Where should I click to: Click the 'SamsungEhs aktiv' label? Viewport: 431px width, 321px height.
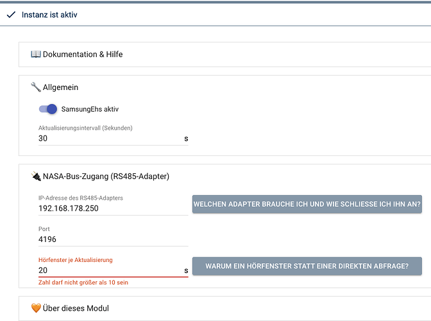tap(90, 109)
